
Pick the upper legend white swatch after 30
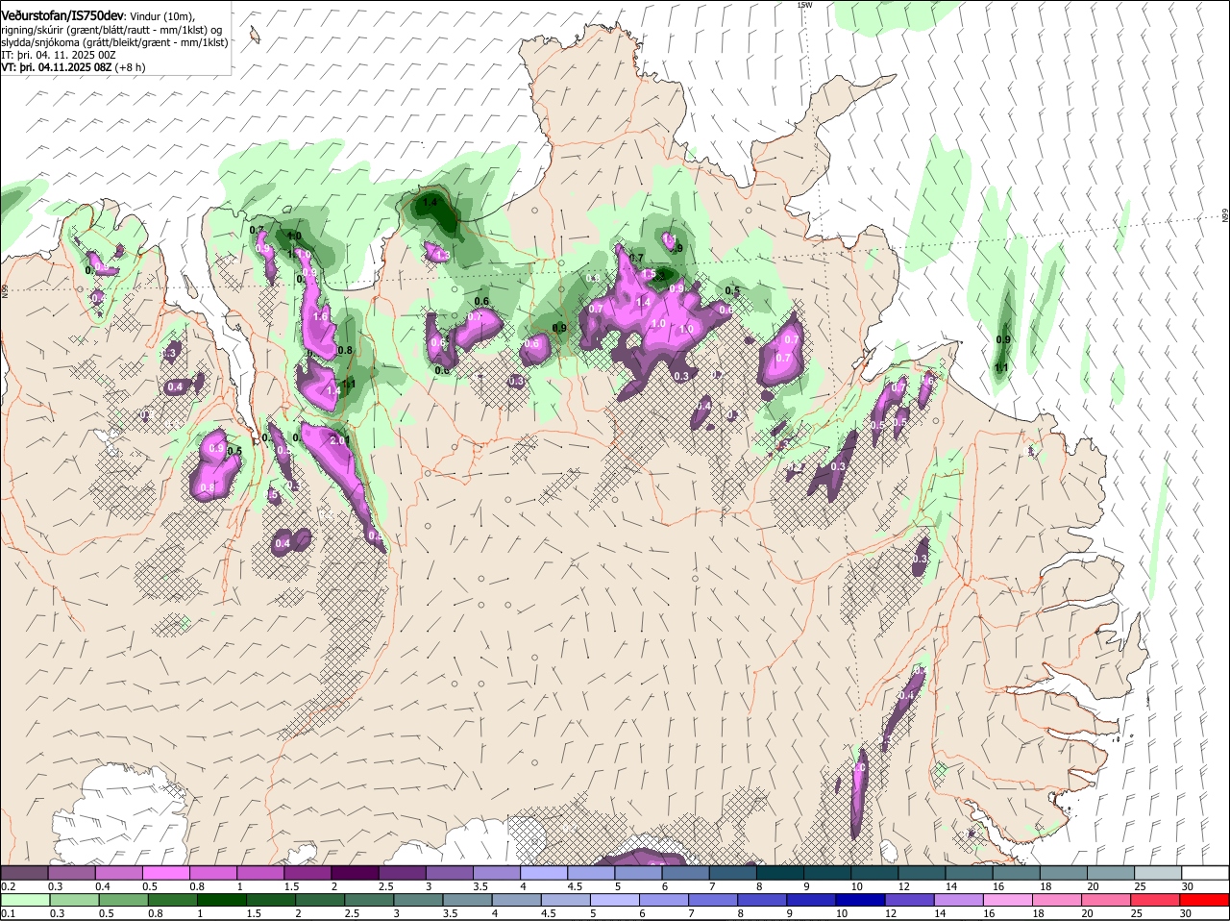pos(1206,873)
